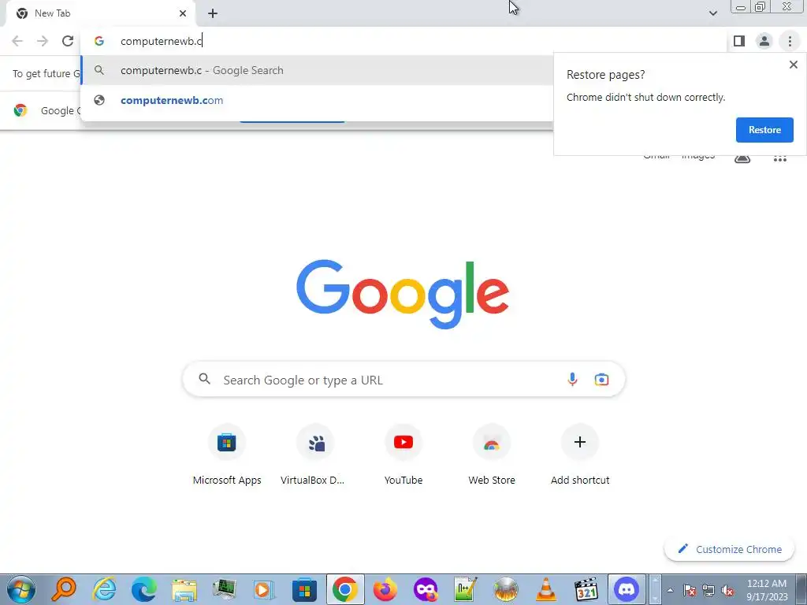Image resolution: width=807 pixels, height=605 pixels.
Task: Select the New Tab tab
Action: point(100,13)
